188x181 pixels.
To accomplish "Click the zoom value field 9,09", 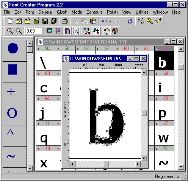I will tap(34, 31).
